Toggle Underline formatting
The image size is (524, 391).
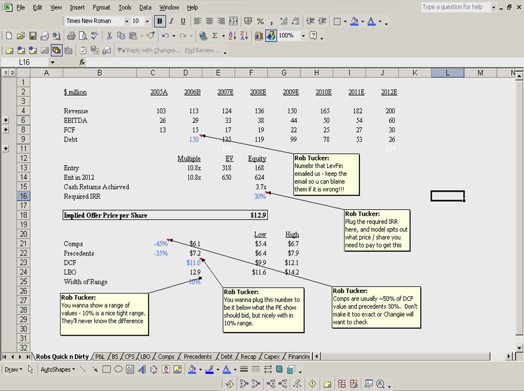pyautogui.click(x=183, y=22)
